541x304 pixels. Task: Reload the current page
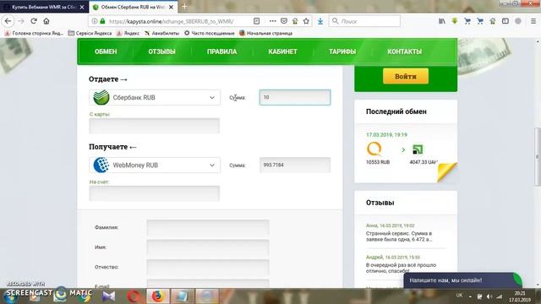tap(34, 21)
